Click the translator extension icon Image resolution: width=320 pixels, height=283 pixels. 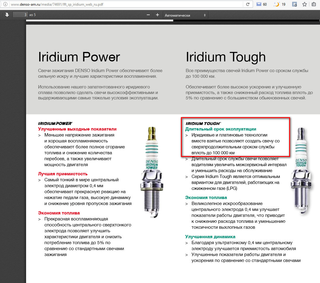tap(294, 4)
